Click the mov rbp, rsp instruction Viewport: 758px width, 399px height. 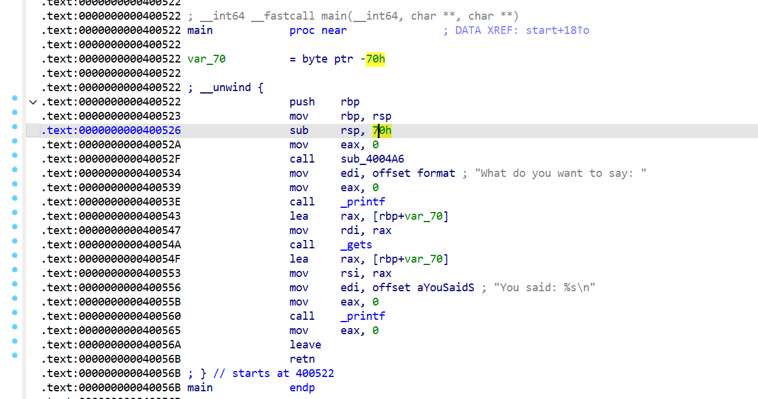tap(340, 116)
